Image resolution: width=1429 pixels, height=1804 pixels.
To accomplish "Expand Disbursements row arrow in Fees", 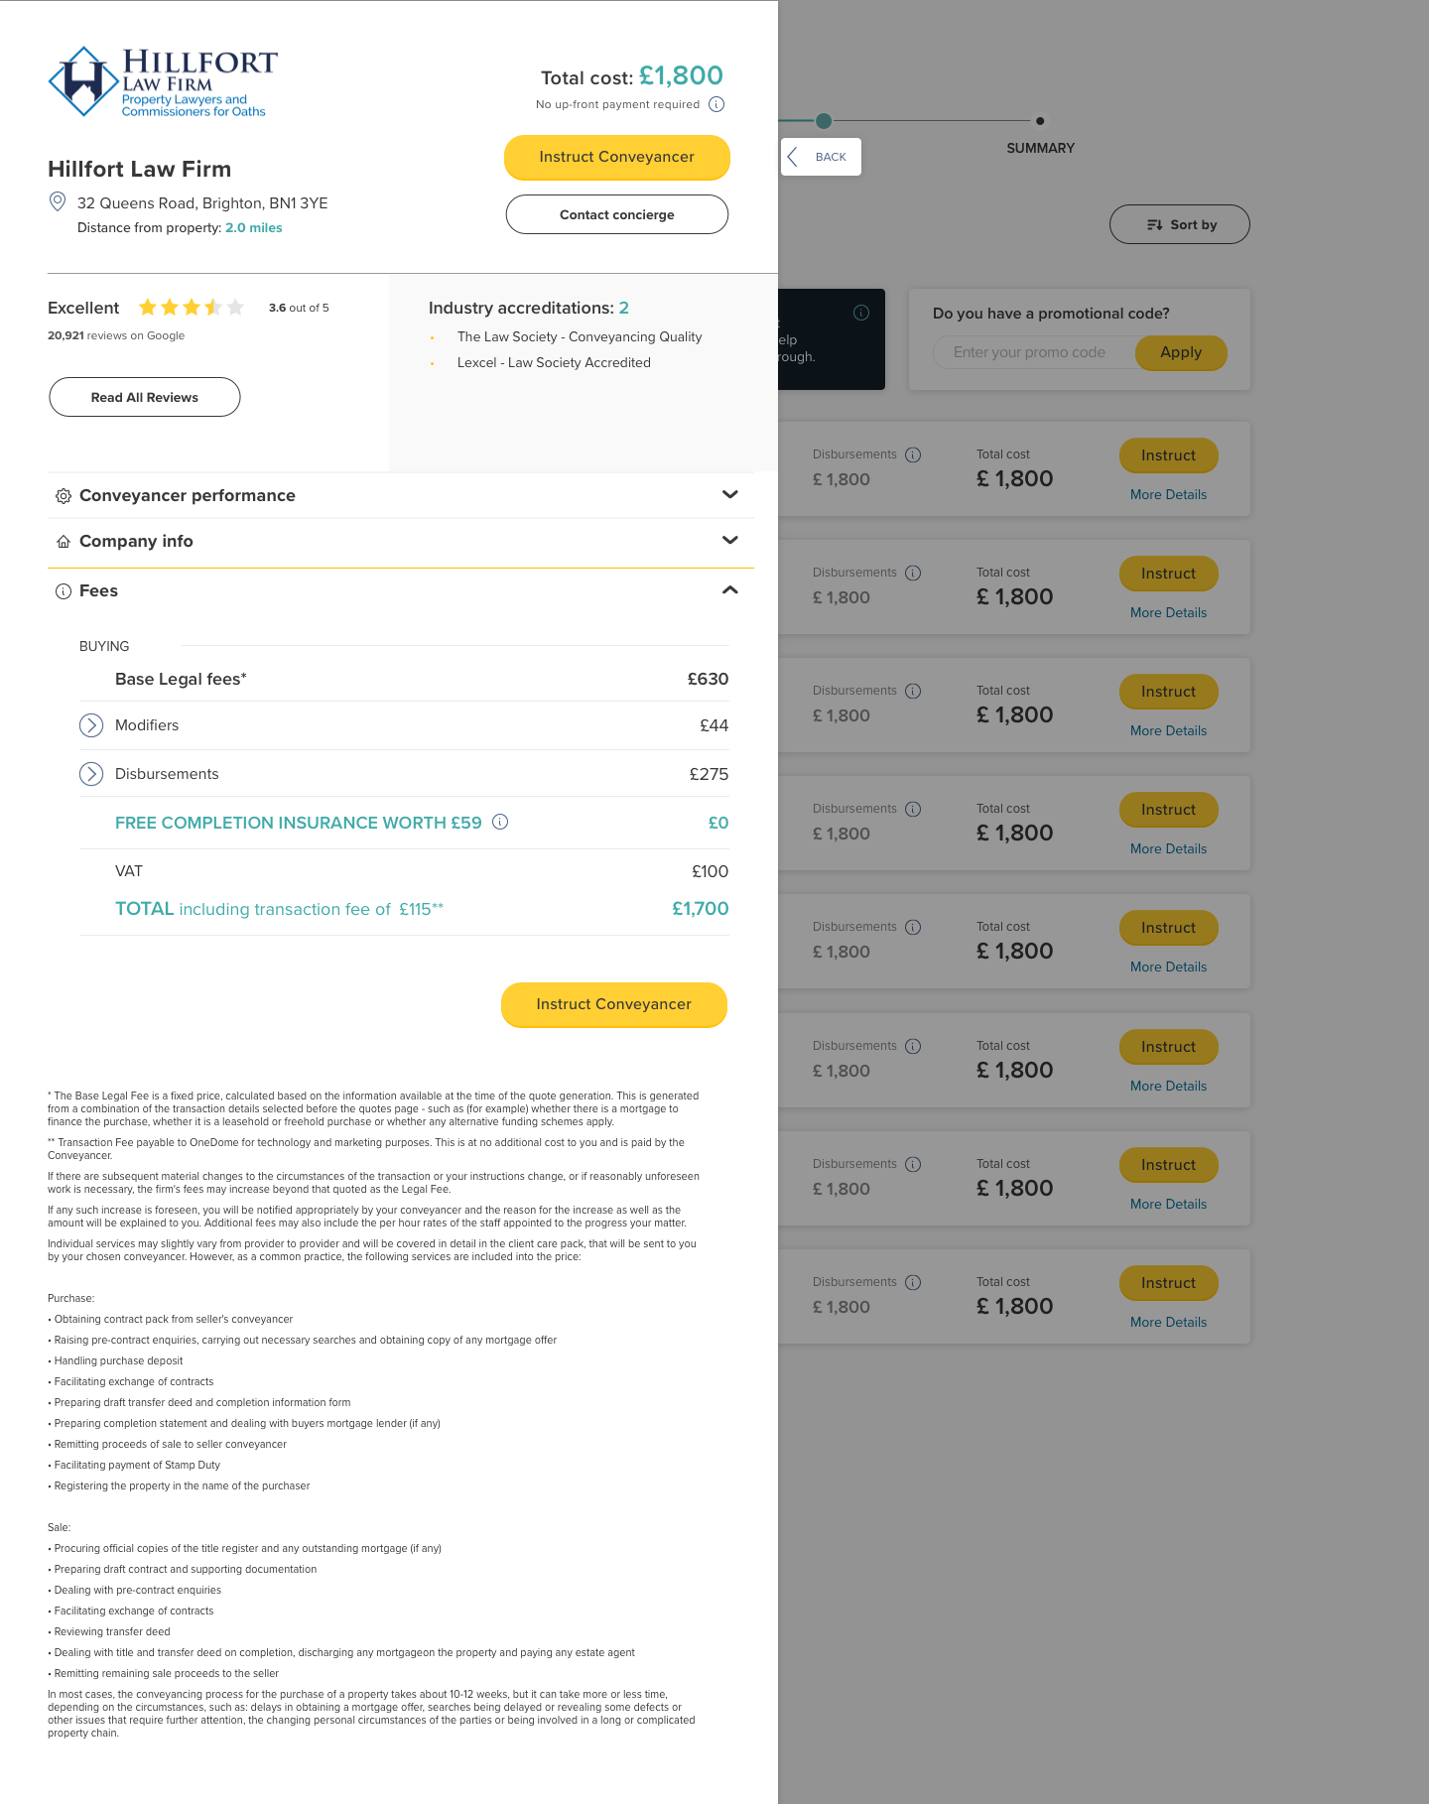I will click(91, 774).
